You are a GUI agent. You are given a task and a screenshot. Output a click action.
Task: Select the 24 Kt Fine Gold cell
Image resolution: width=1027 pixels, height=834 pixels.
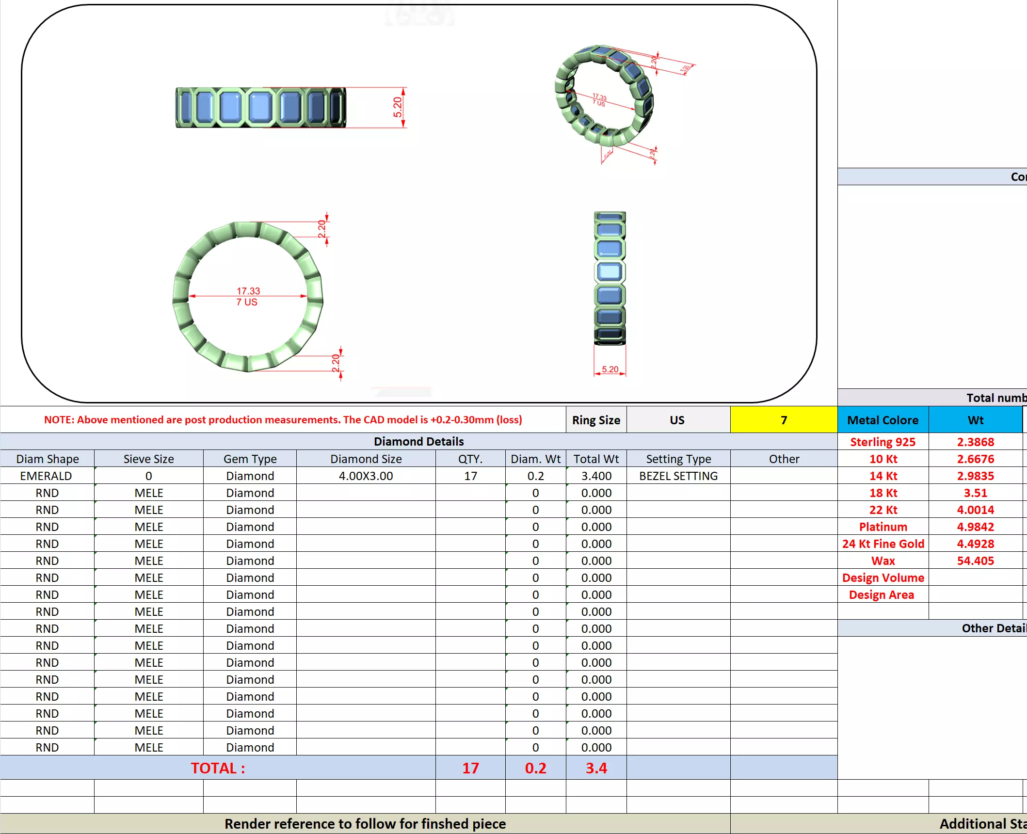[x=883, y=544]
